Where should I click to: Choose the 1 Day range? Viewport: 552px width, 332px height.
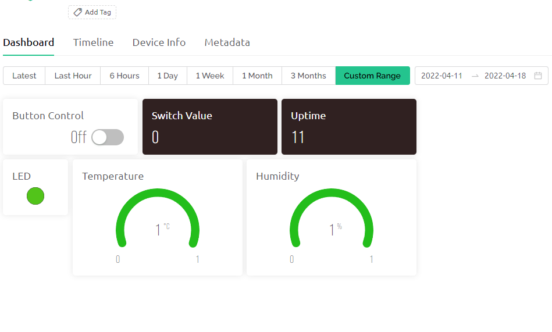tap(168, 76)
